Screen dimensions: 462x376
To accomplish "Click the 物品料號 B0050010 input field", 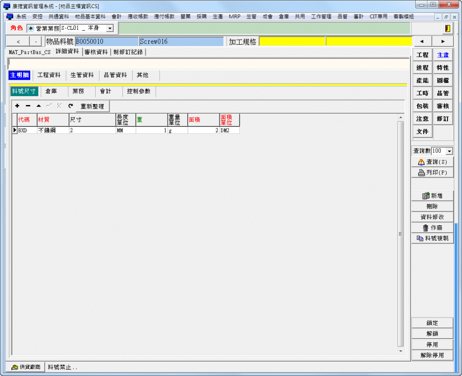I will (x=106, y=41).
